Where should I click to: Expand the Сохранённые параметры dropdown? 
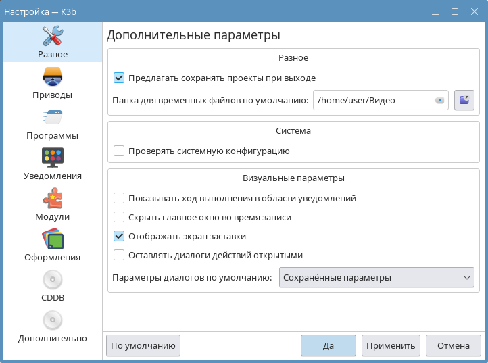376,277
